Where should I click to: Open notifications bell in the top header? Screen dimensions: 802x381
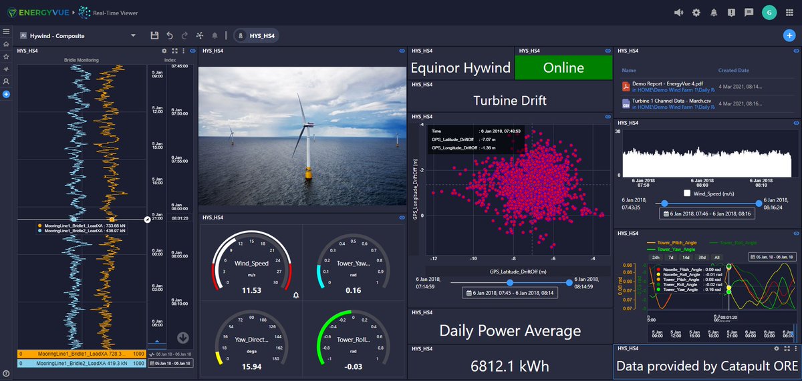pos(714,12)
